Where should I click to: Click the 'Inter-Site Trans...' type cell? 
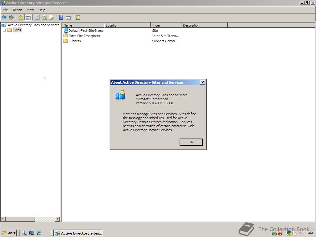(166, 36)
